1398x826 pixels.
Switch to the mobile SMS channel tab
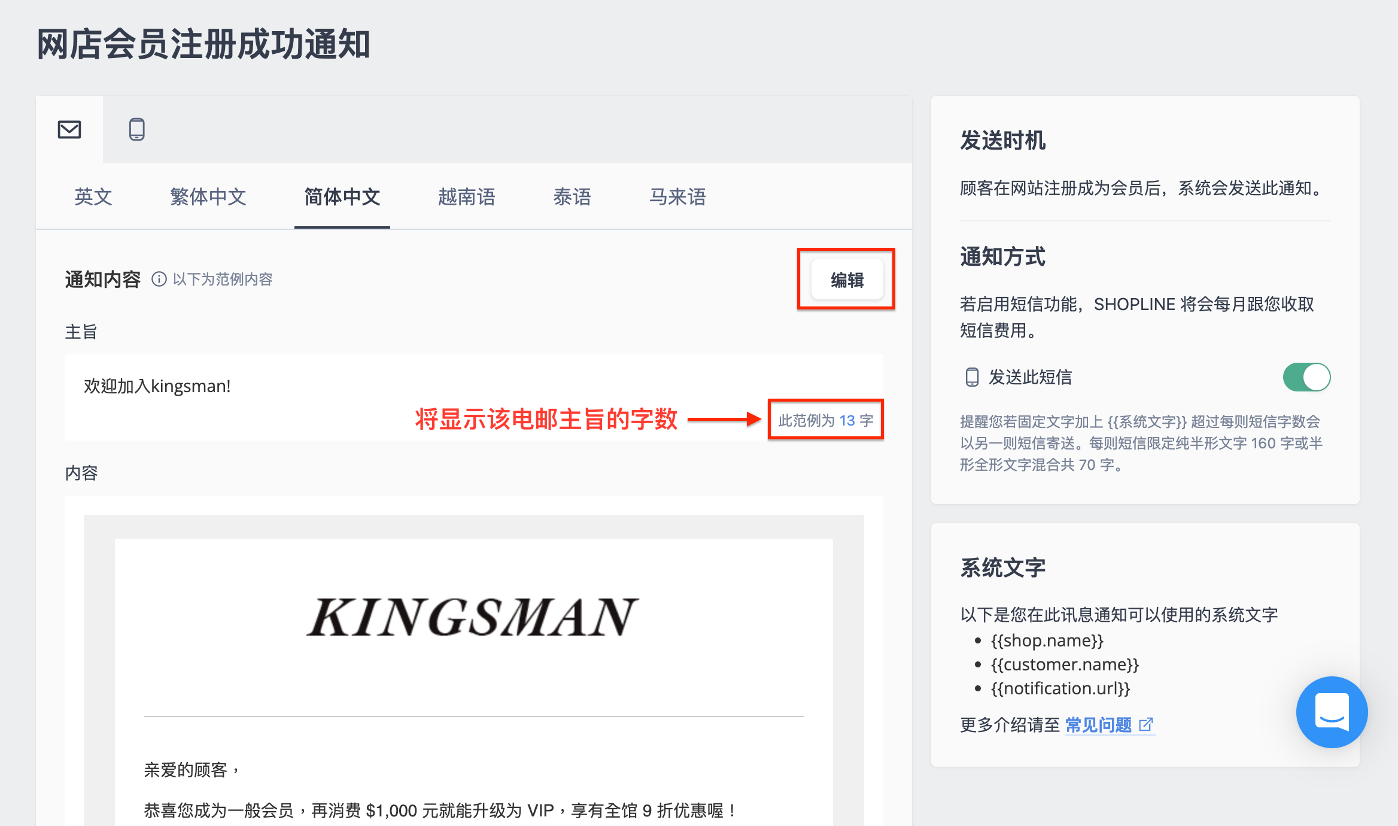137,129
